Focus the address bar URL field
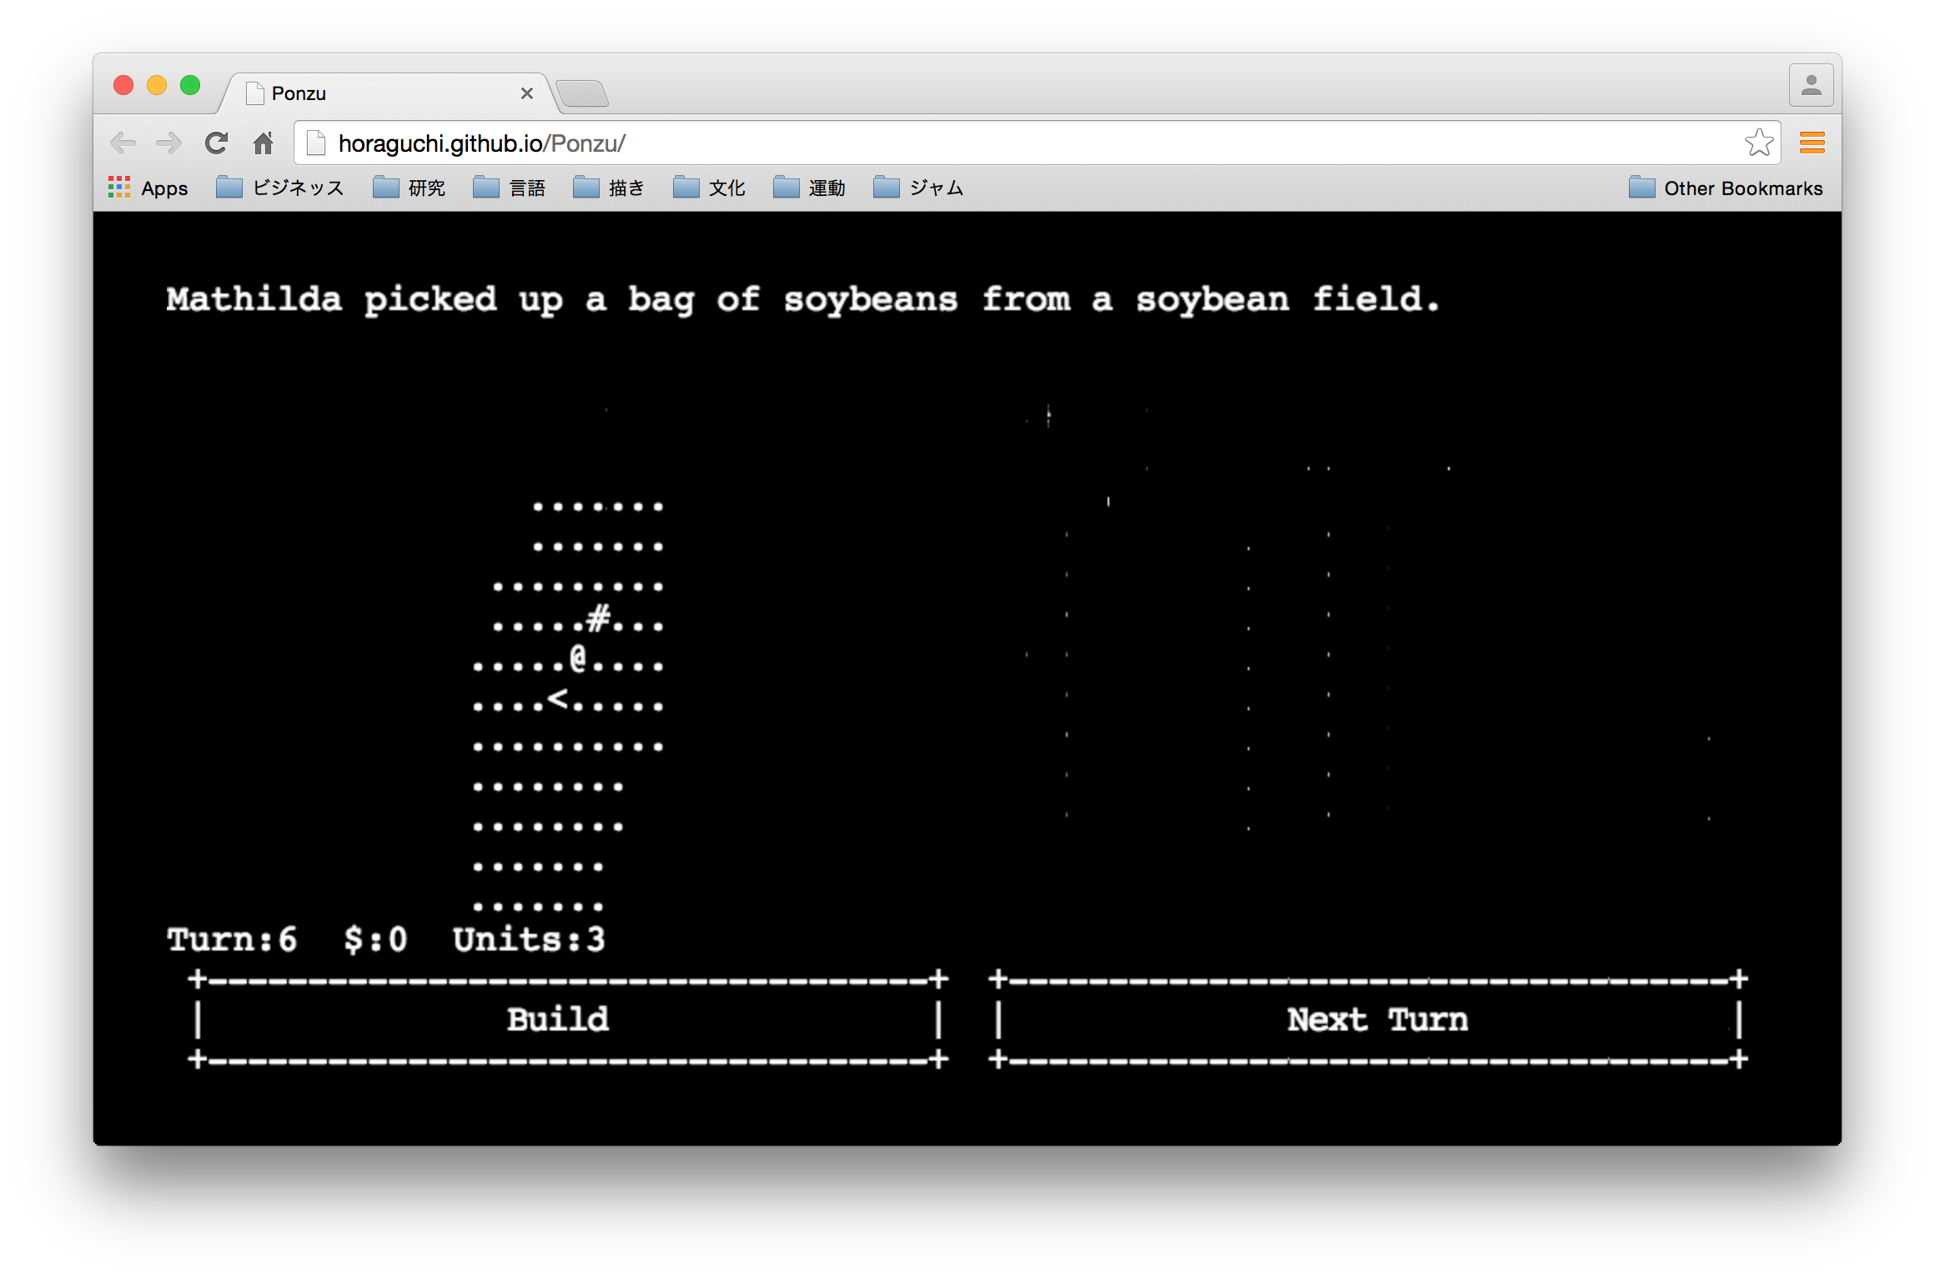 (x=1001, y=143)
